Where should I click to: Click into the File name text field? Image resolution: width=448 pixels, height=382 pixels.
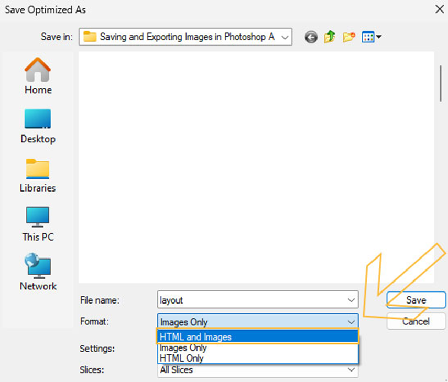pyautogui.click(x=252, y=300)
